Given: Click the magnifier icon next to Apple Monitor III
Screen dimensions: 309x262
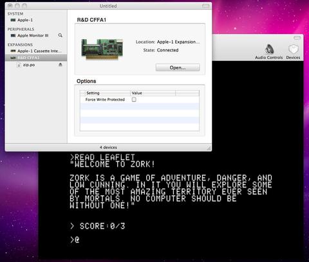Looking at the screenshot, I should pos(61,35).
